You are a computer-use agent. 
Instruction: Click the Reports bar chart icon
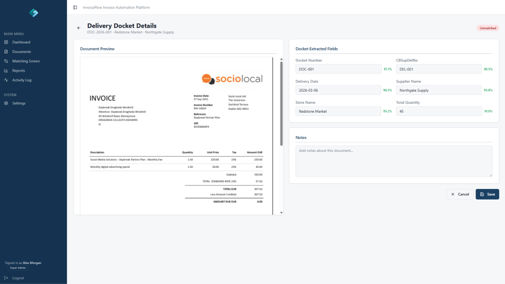click(x=6, y=71)
